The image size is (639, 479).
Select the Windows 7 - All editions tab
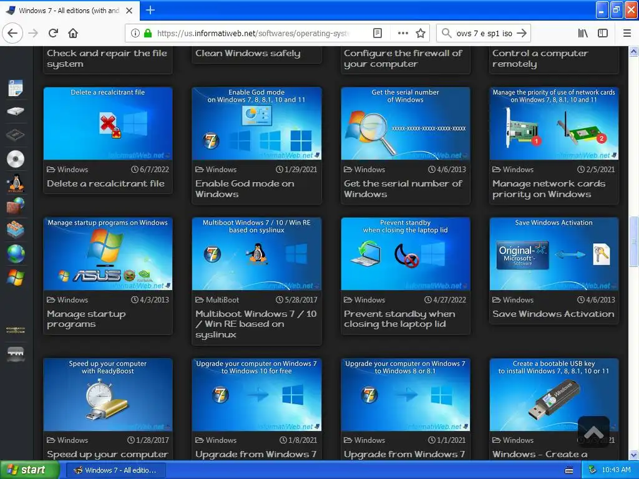(69, 10)
